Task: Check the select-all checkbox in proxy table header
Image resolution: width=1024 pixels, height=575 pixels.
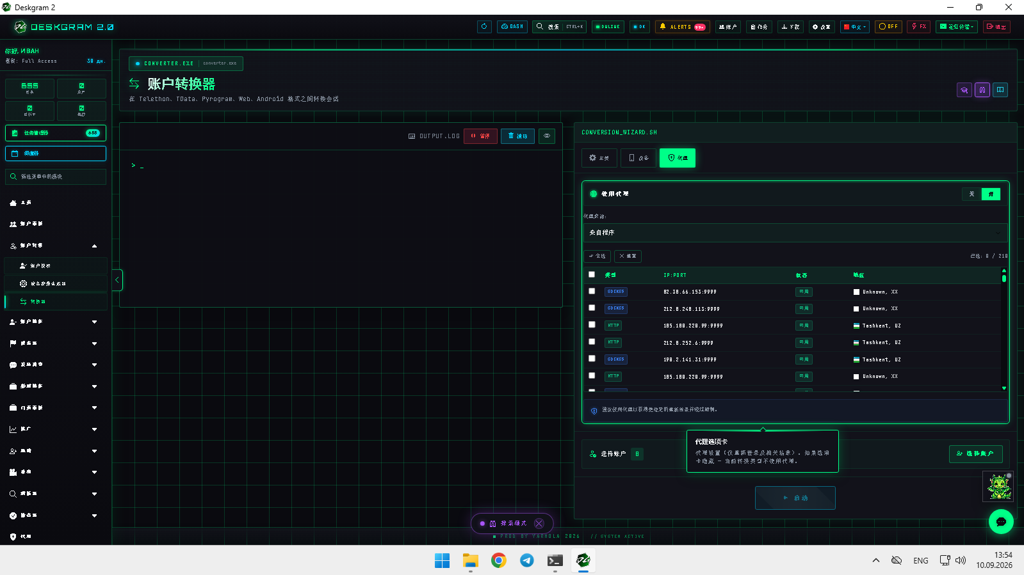Action: (x=592, y=274)
